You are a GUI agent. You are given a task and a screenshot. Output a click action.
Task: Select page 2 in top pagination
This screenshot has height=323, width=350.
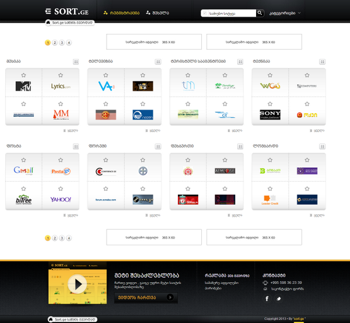click(55, 43)
